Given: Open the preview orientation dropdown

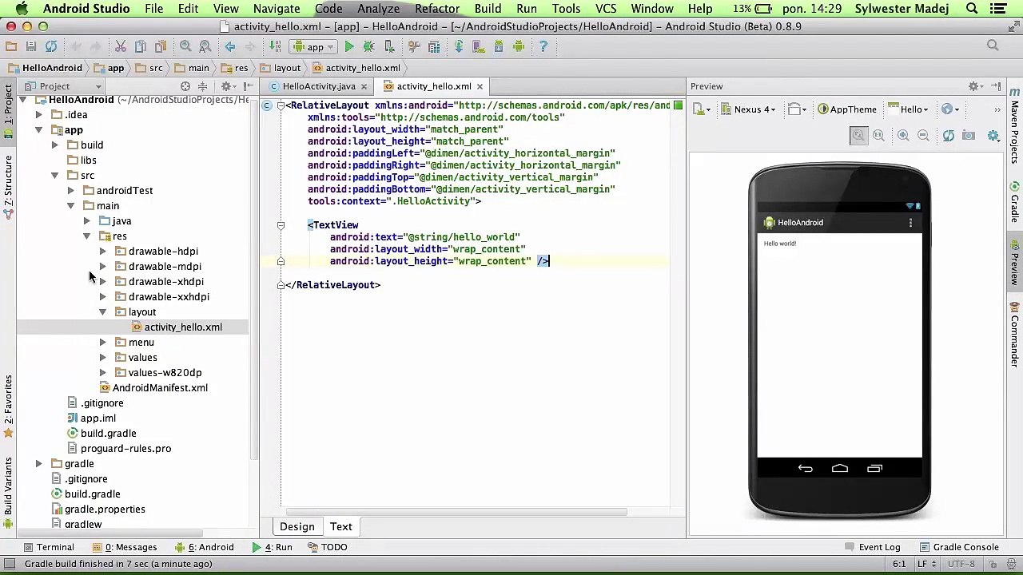Looking at the screenshot, I should pyautogui.click(x=797, y=109).
